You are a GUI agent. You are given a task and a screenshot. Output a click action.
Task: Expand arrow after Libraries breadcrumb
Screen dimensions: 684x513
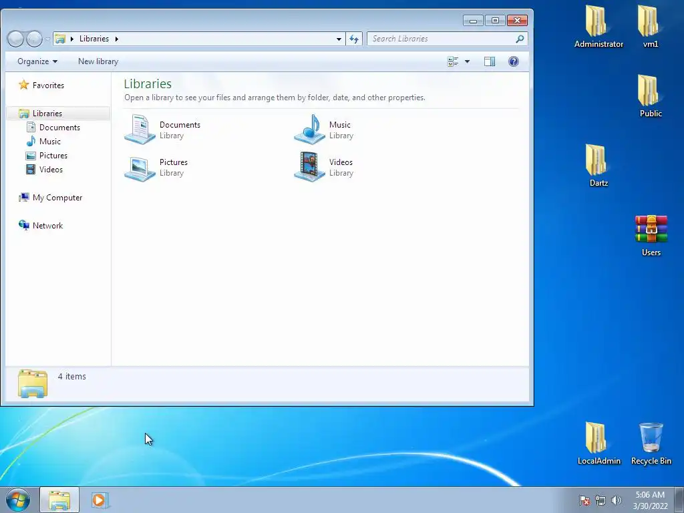(116, 39)
